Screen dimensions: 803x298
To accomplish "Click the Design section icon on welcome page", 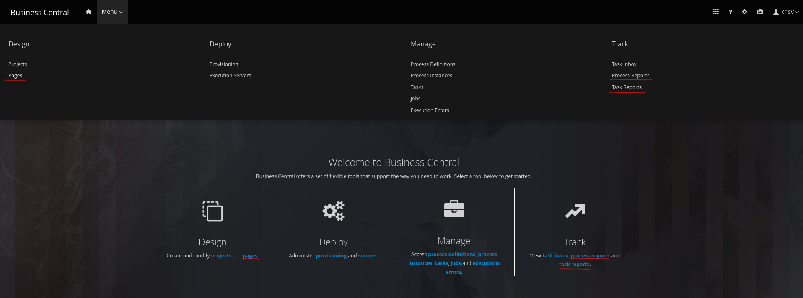I will (x=212, y=211).
